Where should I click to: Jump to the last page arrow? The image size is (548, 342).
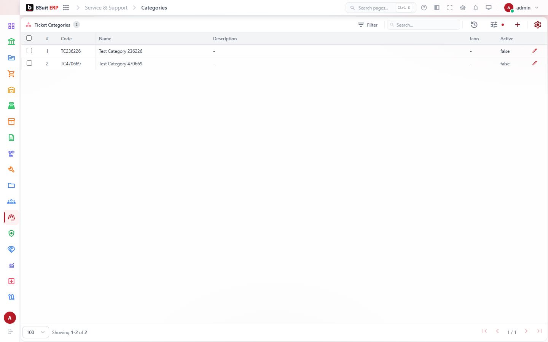pyautogui.click(x=539, y=331)
